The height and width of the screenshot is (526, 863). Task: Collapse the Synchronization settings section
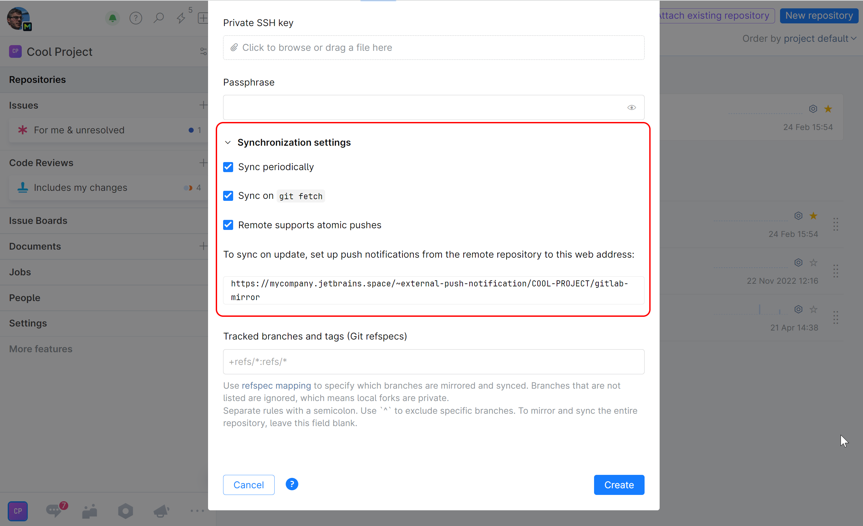point(228,142)
